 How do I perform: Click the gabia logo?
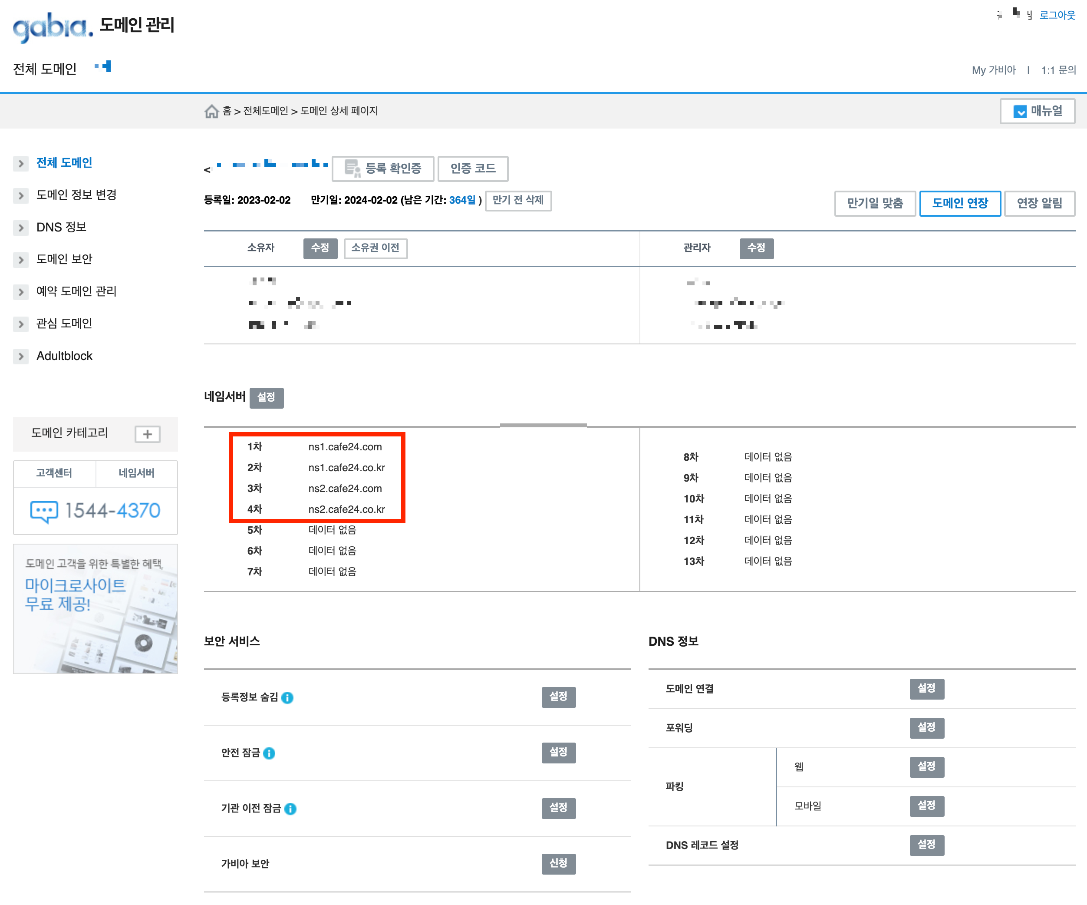(53, 27)
